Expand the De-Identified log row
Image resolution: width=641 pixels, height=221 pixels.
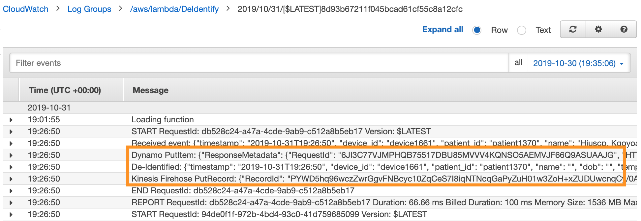coord(11,167)
